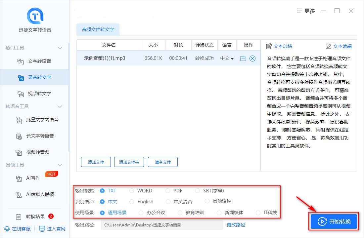Screen dimensions: 364x238
Task: Click the AI虚拟人播报 sidebar icon
Action: [19, 195]
